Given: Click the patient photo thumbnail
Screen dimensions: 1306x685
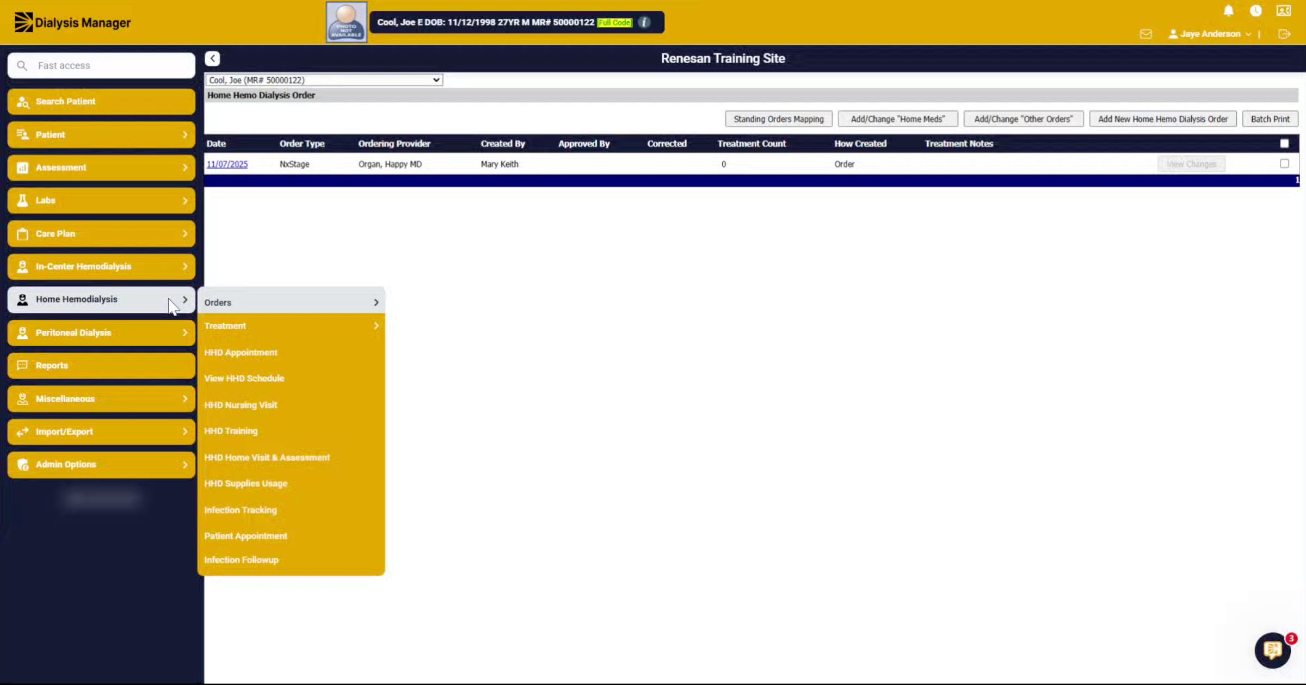Looking at the screenshot, I should point(347,22).
